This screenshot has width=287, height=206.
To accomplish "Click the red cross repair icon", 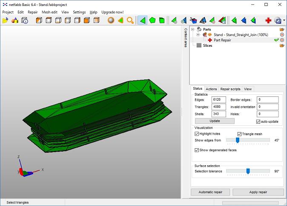I will (x=268, y=20).
